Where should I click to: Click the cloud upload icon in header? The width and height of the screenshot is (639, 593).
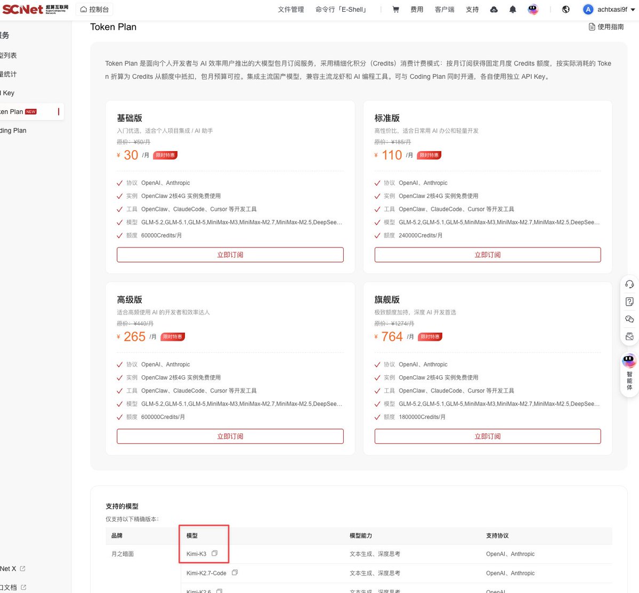(x=494, y=10)
